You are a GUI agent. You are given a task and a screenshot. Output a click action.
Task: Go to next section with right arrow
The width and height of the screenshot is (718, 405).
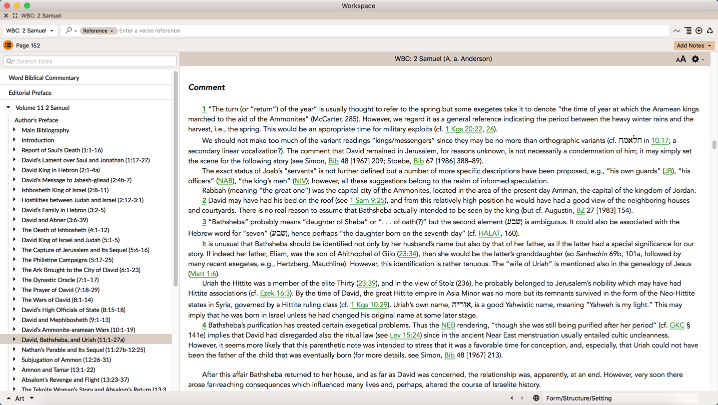click(522, 399)
